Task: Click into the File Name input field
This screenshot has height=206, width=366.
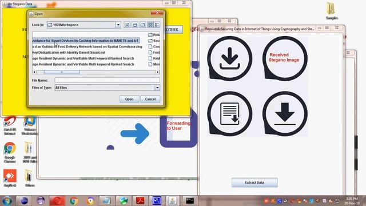Action: click(x=107, y=80)
